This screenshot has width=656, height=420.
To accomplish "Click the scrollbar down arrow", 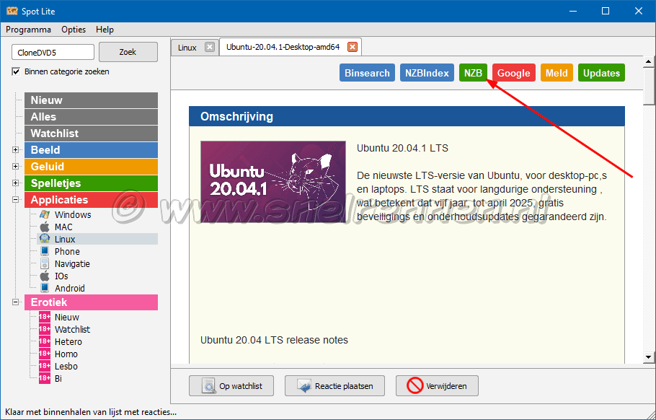I will click(x=649, y=357).
